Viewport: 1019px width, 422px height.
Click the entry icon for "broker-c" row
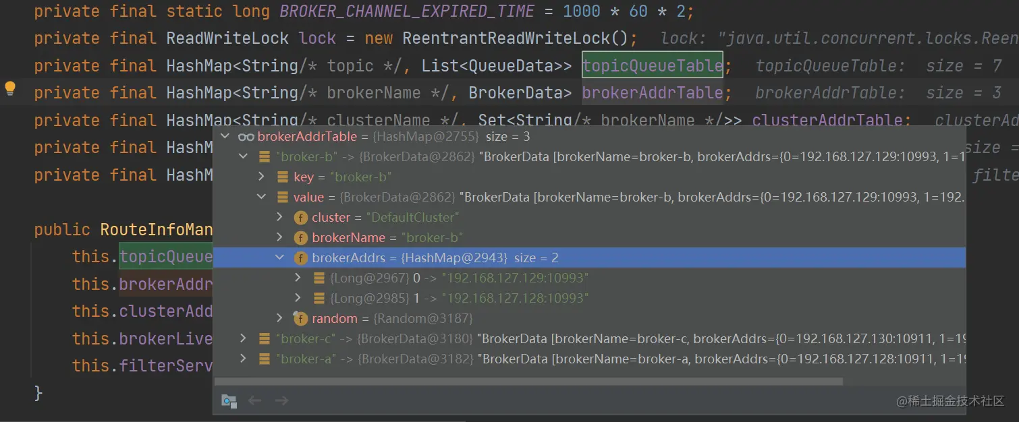tap(265, 338)
